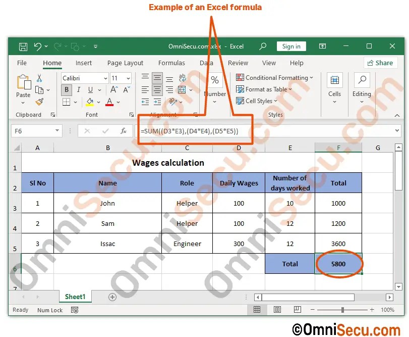Viewport: 409px width, 337px height.
Task: Click the Sign in button
Action: point(291,46)
